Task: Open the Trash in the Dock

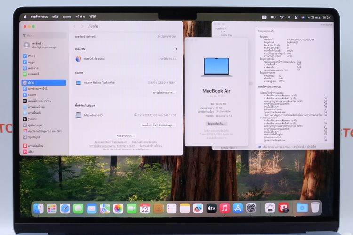Action: pyautogui.click(x=315, y=208)
